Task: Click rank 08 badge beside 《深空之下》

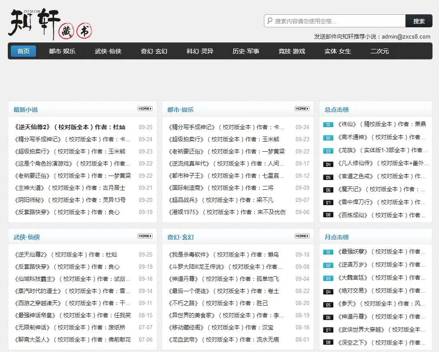Action: [x=328, y=342]
